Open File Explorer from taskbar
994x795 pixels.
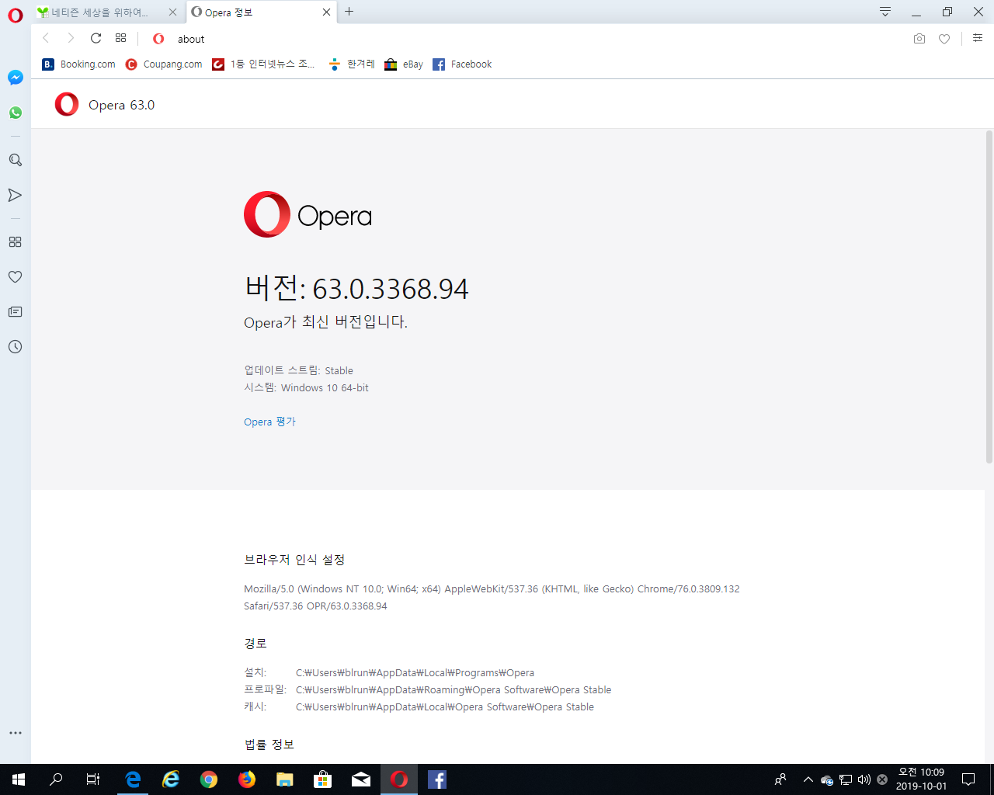[x=285, y=779]
